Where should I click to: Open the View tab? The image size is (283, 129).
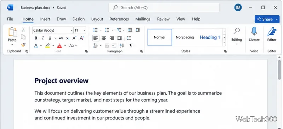click(x=181, y=19)
